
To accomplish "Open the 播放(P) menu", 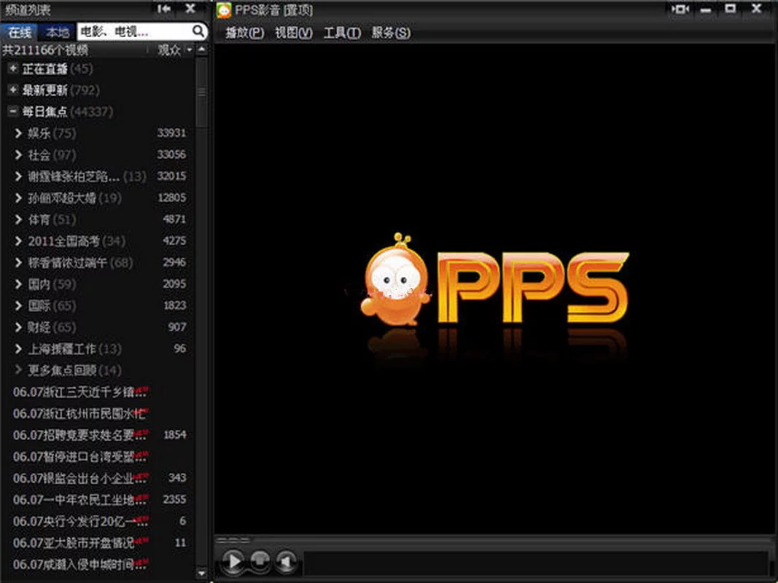I will click(244, 33).
